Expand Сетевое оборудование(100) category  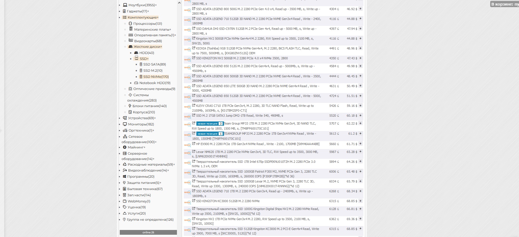pyautogui.click(x=139, y=139)
